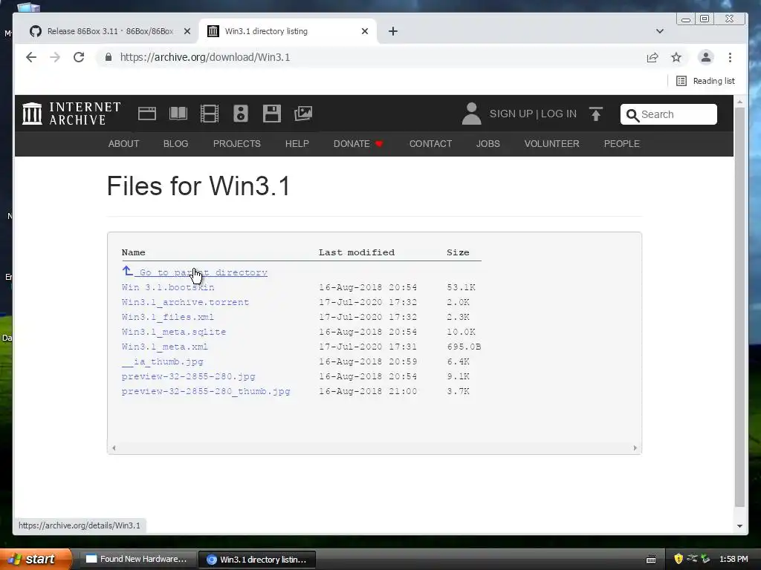Click the DONATE menu item
Viewport: 761px width, 570px height.
(x=358, y=144)
